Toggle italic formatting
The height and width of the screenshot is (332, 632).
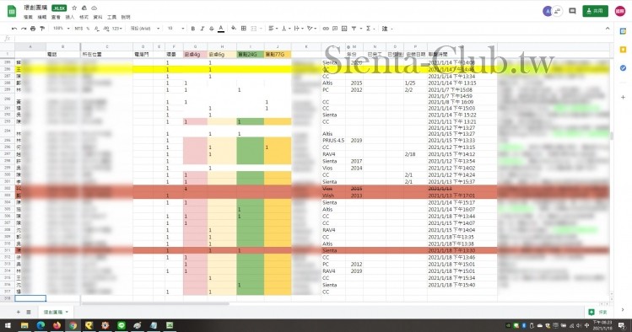pyautogui.click(x=203, y=29)
